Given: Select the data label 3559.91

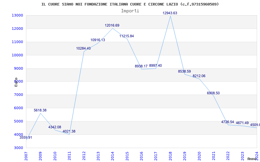Looking at the screenshot, I should 26,137.
